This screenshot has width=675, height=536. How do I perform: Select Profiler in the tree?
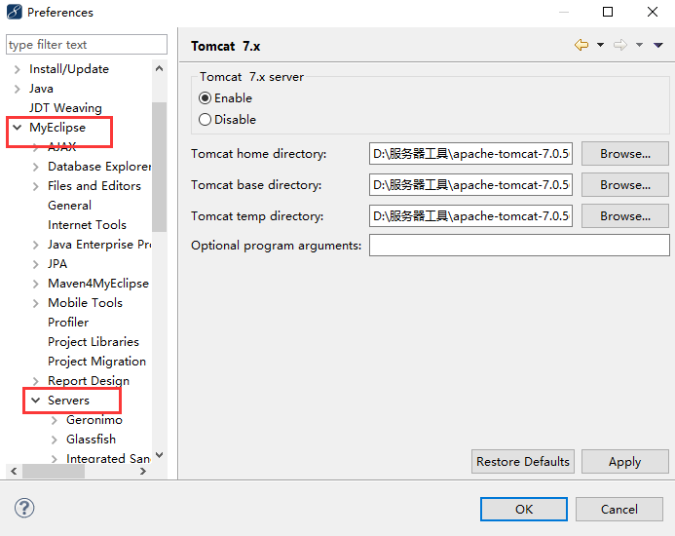coord(68,323)
